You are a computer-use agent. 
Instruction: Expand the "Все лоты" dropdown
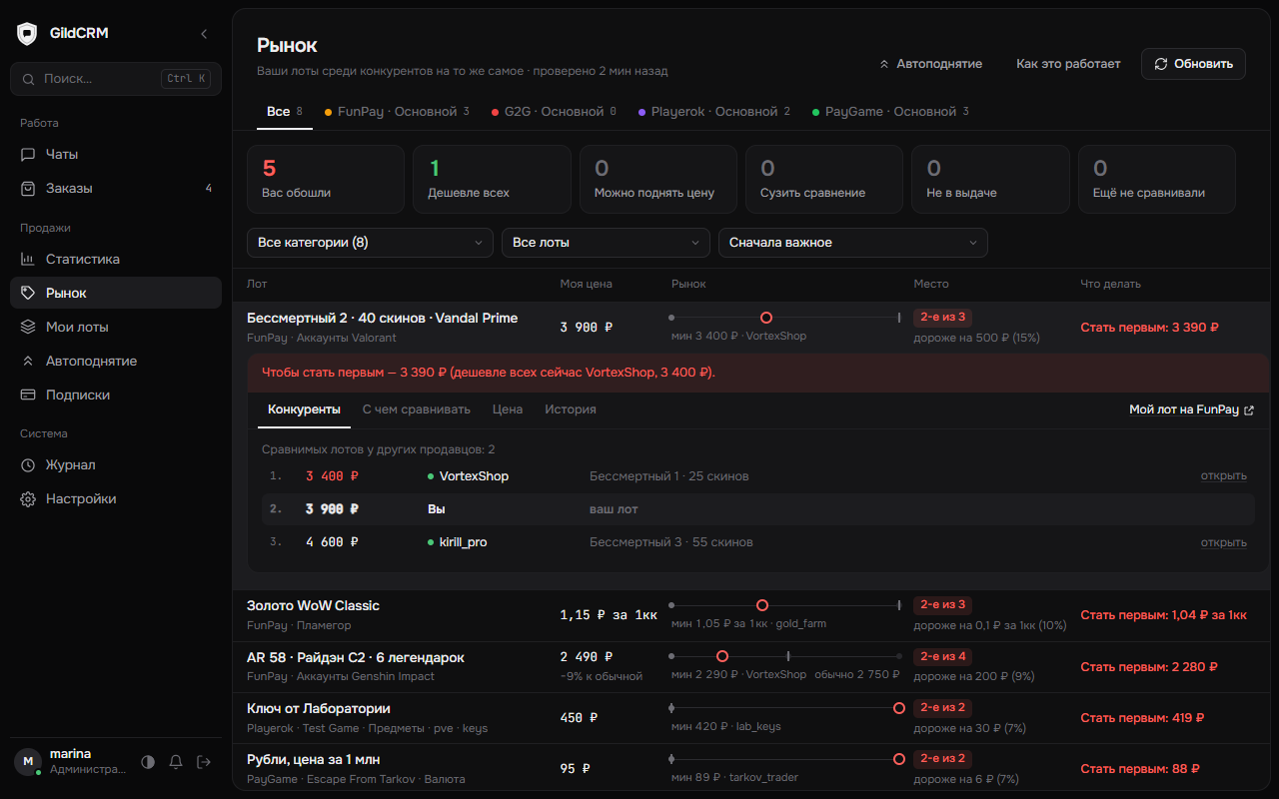click(607, 243)
